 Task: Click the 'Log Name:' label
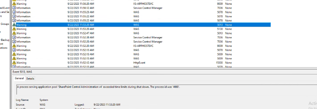tap(22, 100)
